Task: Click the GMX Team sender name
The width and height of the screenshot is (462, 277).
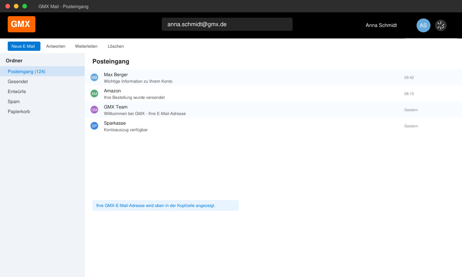Action: (x=115, y=107)
